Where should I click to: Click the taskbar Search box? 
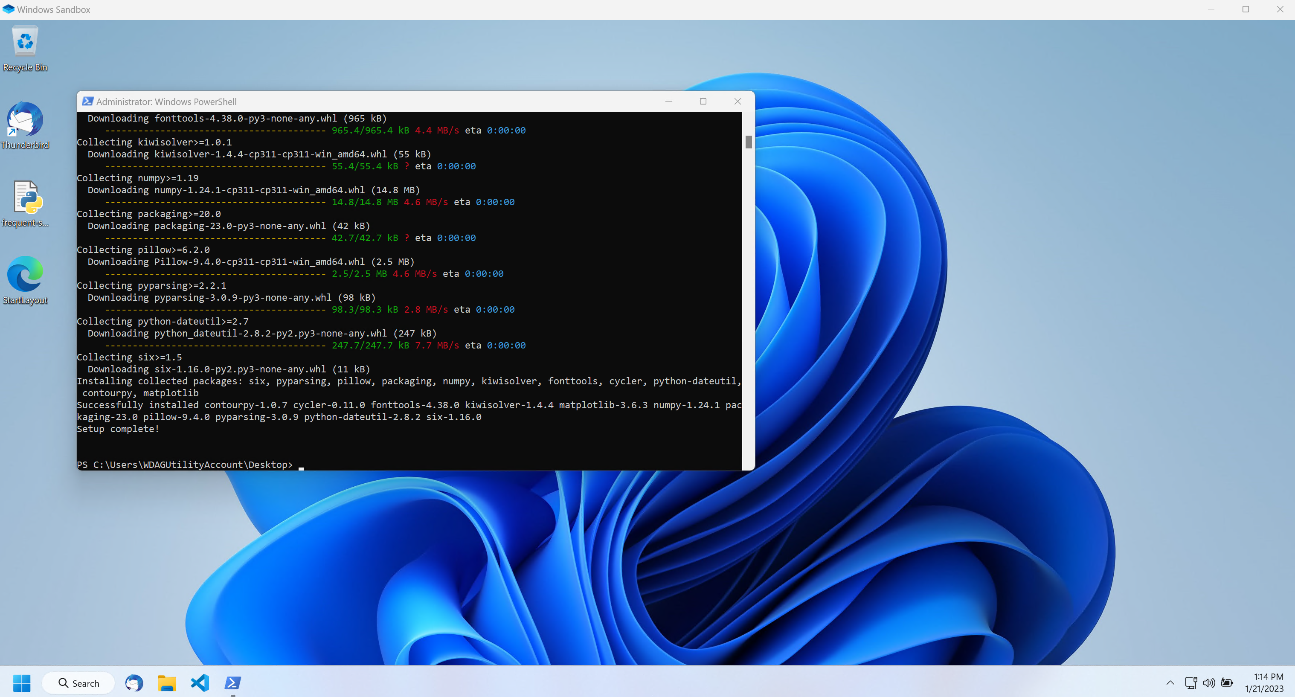[78, 682]
